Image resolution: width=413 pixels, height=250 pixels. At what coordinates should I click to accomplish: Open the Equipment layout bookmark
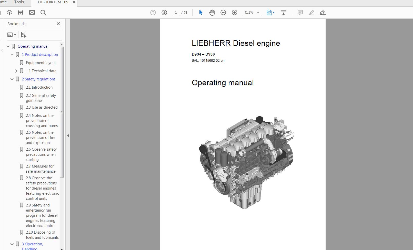click(x=41, y=63)
